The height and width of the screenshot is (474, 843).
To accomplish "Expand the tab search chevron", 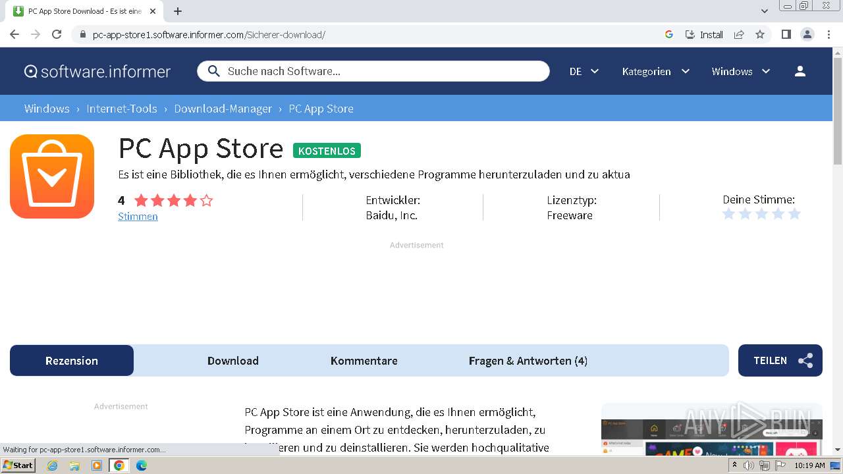I will click(765, 11).
